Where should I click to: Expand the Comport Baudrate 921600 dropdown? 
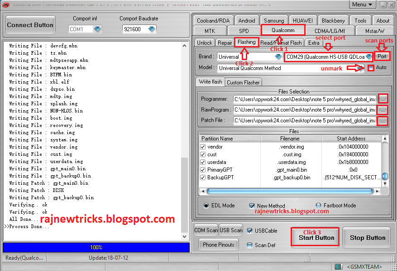[152, 29]
